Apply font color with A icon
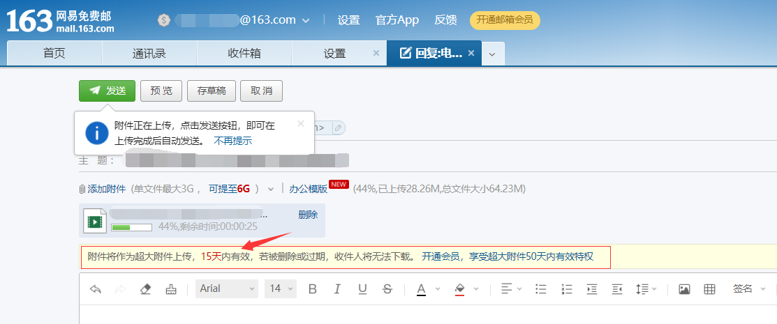Viewport: 777px width, 324px height. pyautogui.click(x=421, y=289)
